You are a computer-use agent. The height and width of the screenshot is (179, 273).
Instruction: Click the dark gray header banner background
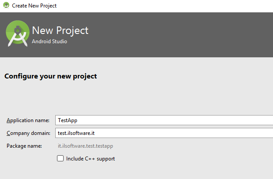pos(174,35)
